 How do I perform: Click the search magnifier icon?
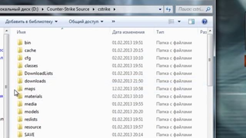(x=208, y=9)
